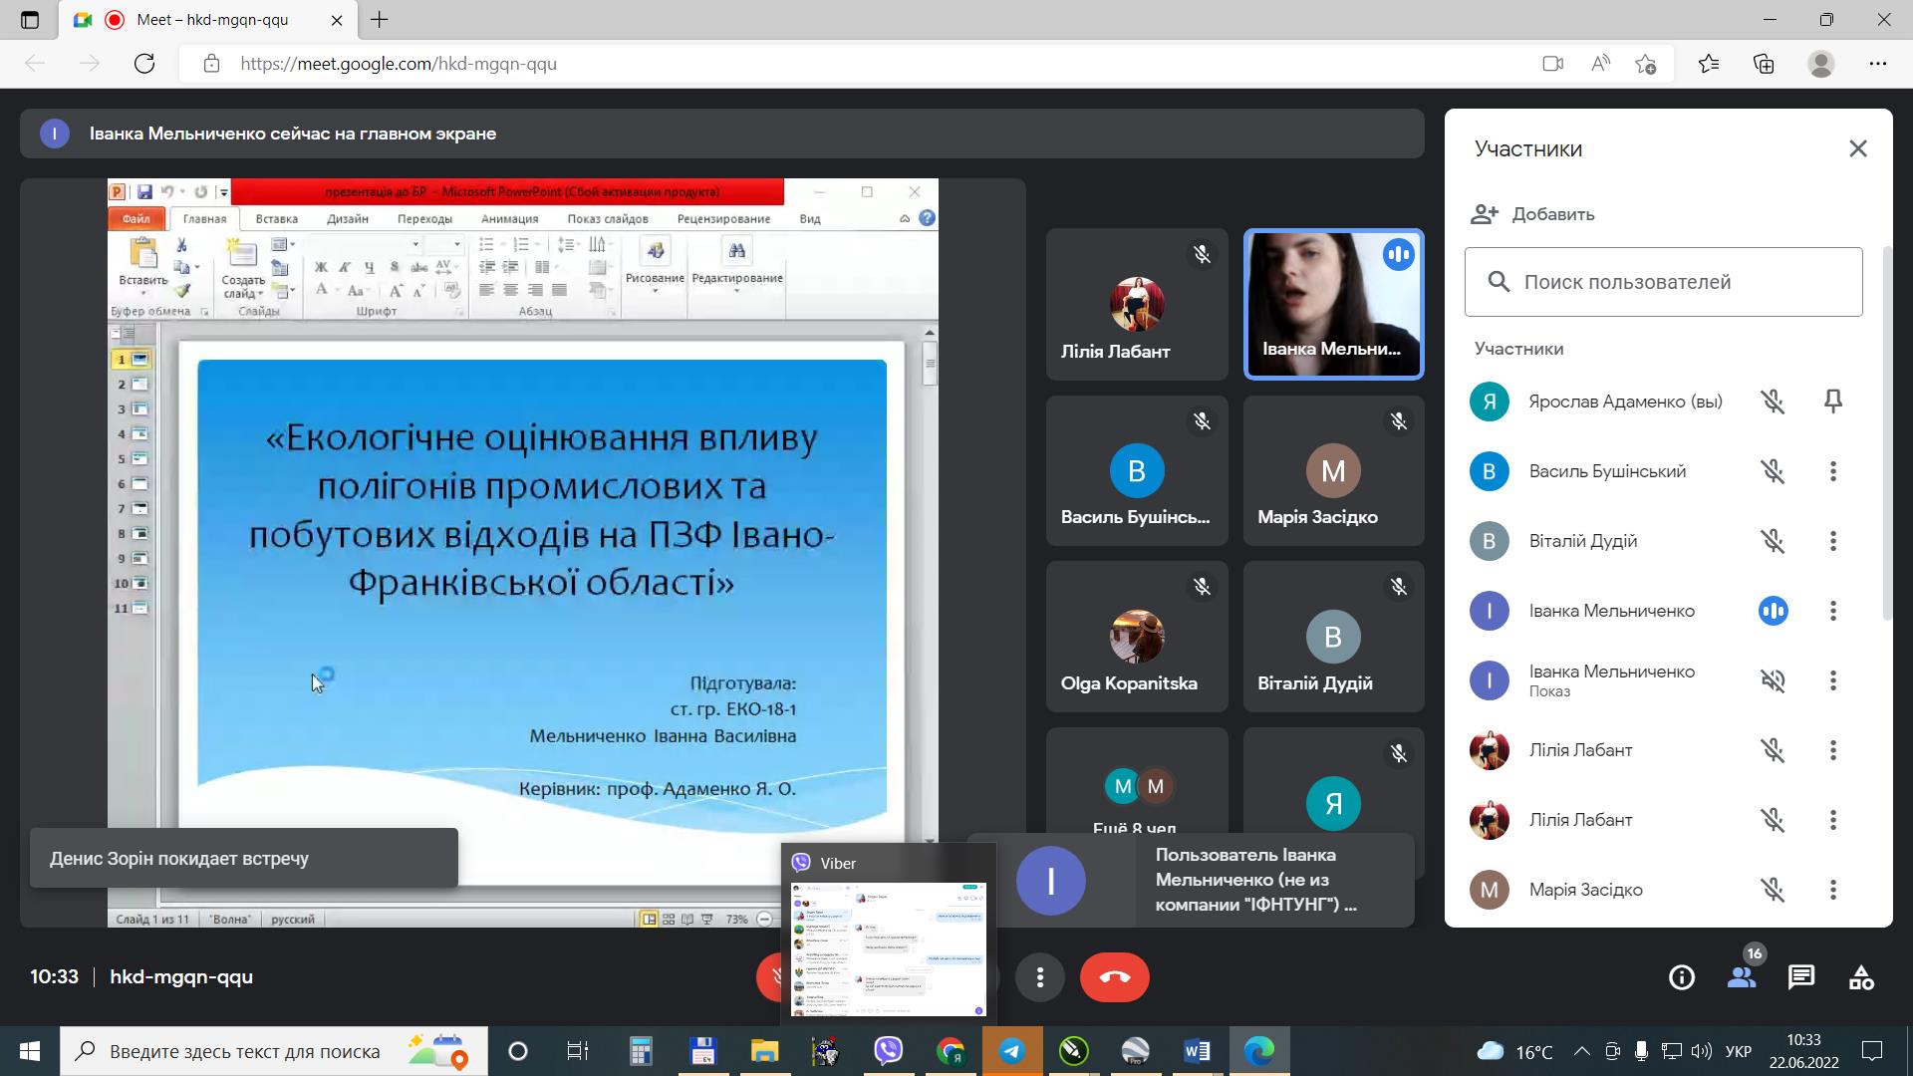Apply bold formatting in the PowerPoint ribbon
Viewport: 1913px width, 1076px height.
coord(321,266)
